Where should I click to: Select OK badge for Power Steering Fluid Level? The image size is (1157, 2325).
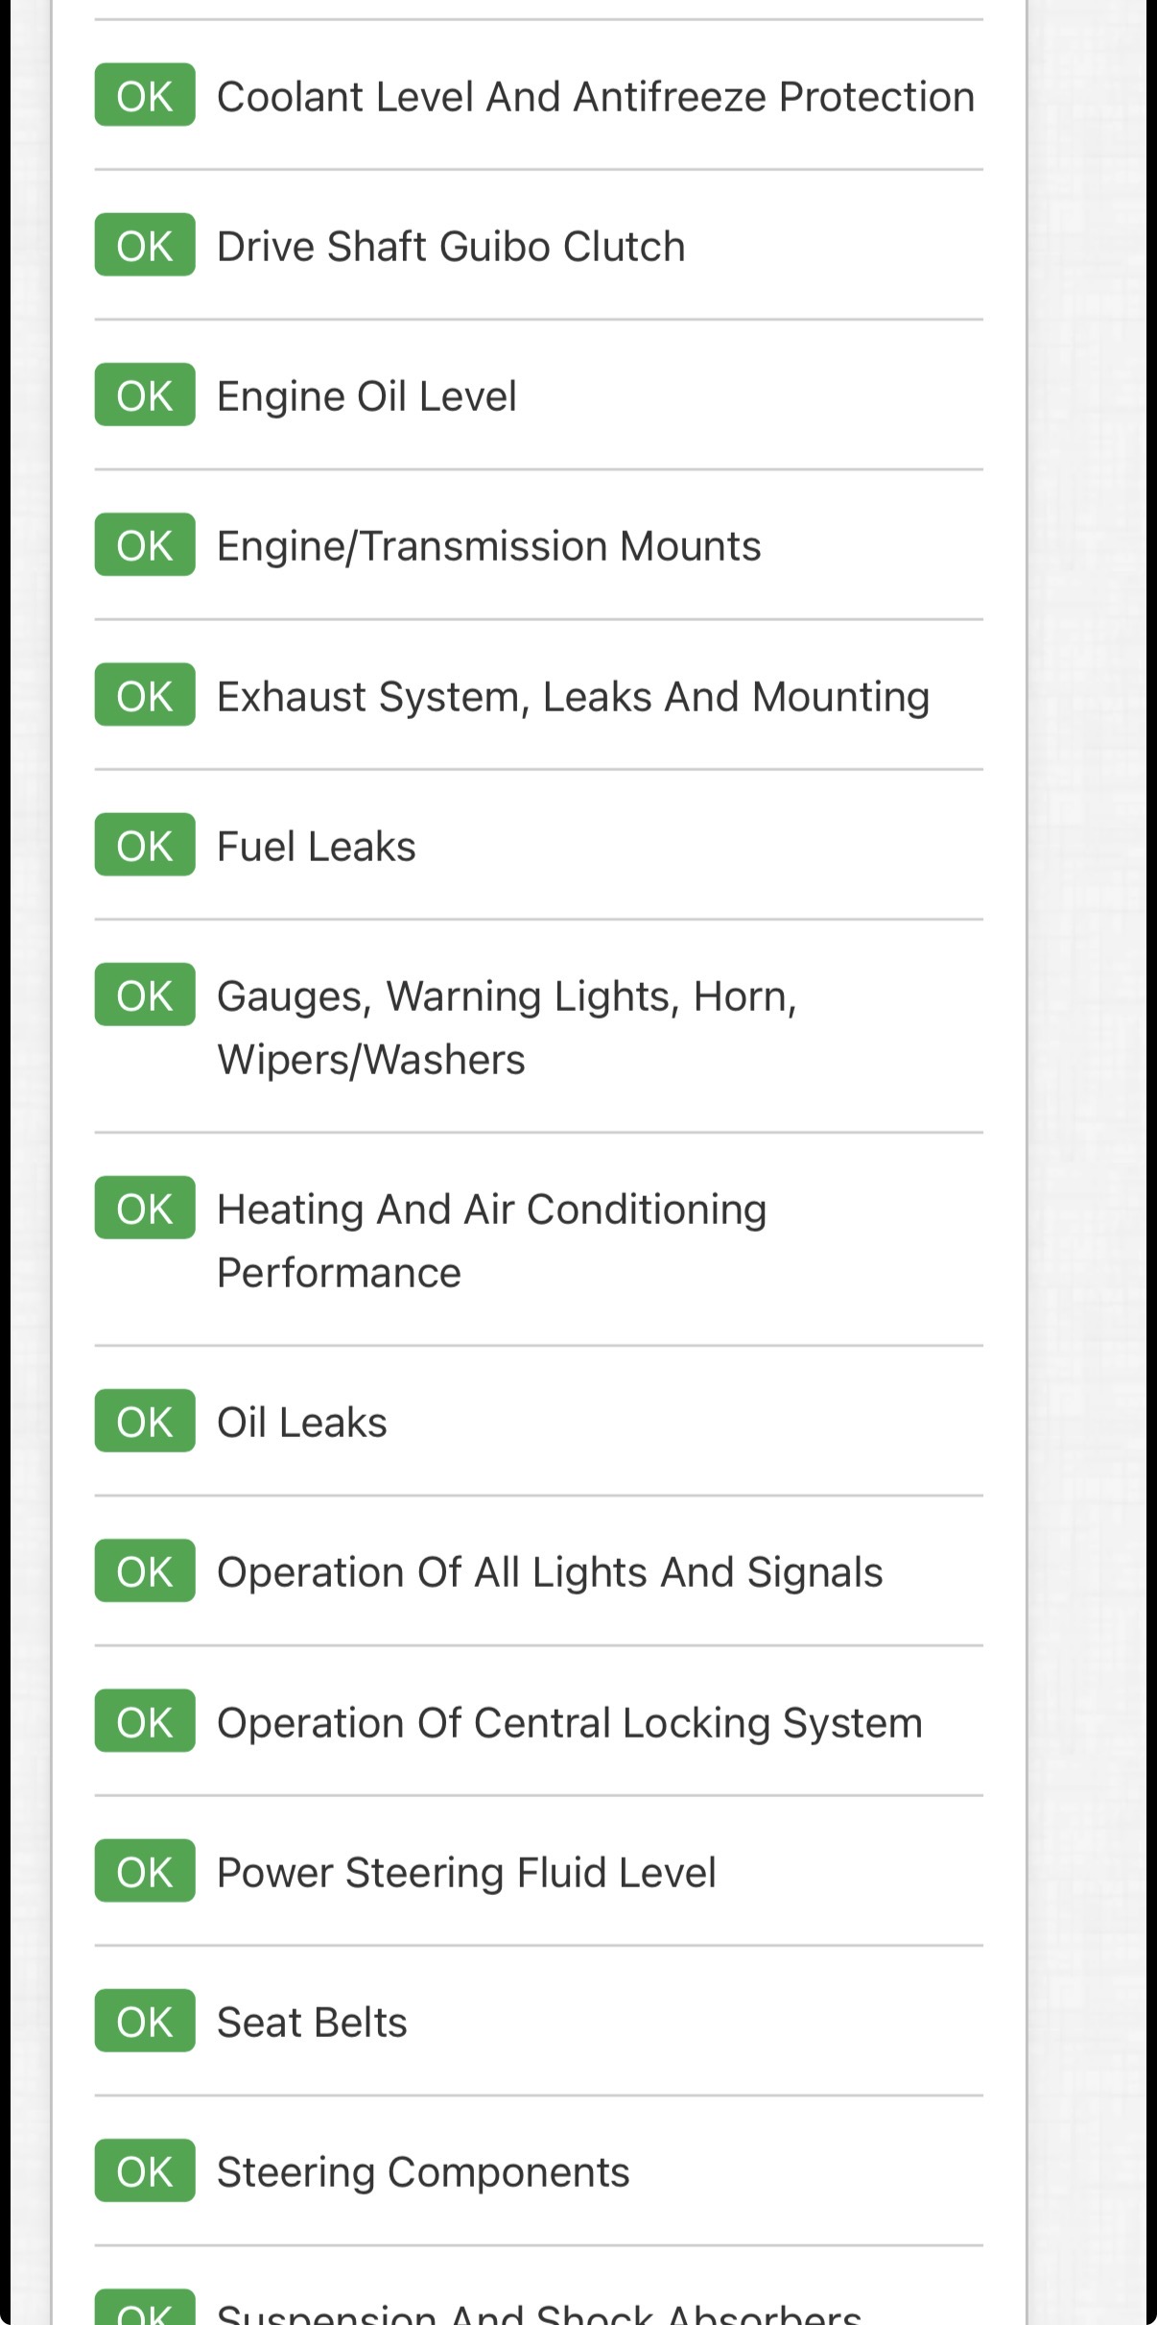click(145, 1871)
